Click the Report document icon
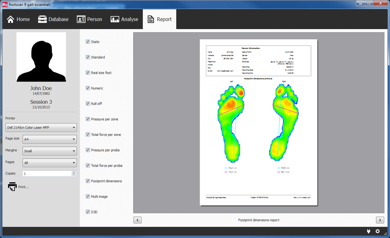 pos(151,19)
